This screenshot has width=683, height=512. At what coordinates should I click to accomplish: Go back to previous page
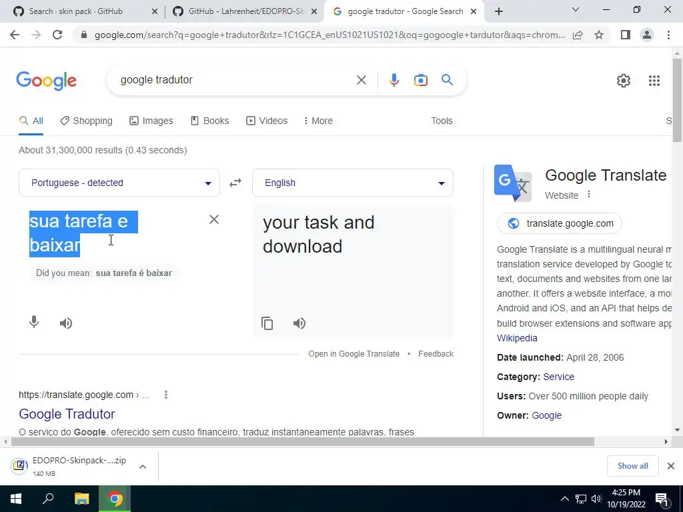(x=15, y=35)
